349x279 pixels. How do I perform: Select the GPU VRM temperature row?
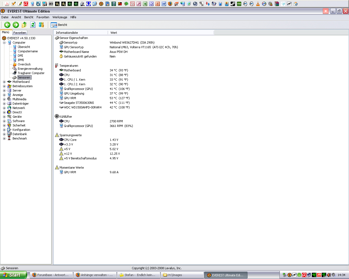coord(95,98)
